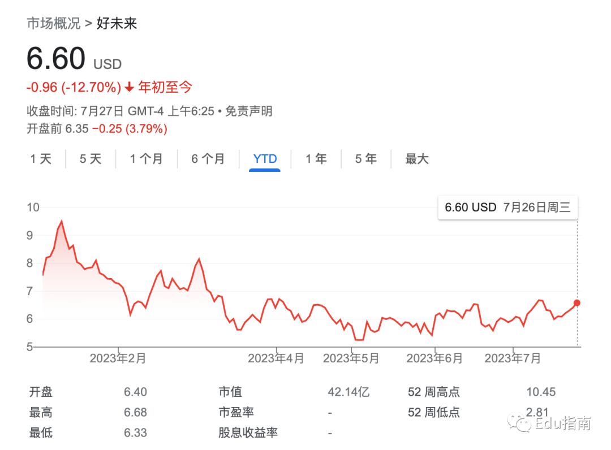Click the 收盘时间 timestamp text

121,111
